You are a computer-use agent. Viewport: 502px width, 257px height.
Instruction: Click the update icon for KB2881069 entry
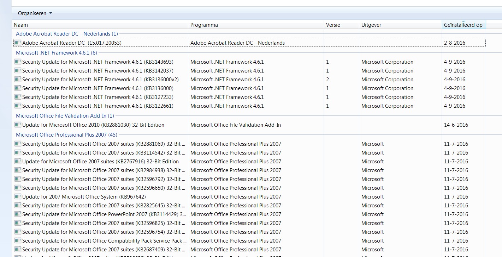point(18,144)
